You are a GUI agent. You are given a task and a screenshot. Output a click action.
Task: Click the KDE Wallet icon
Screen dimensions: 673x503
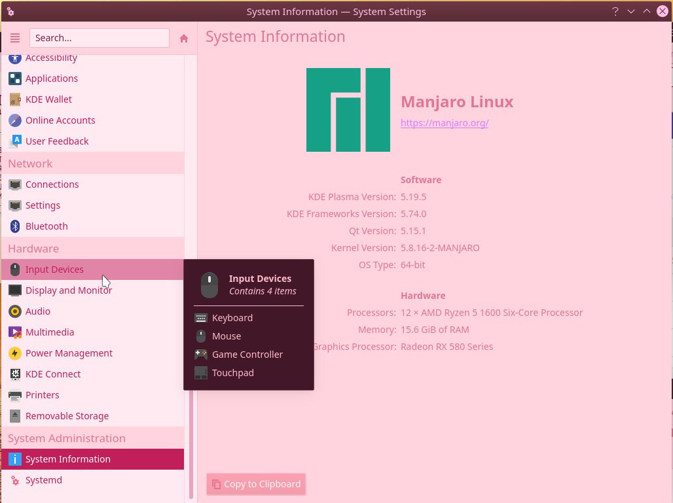click(x=15, y=99)
